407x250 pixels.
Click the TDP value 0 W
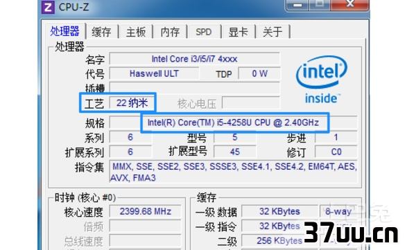tap(259, 73)
